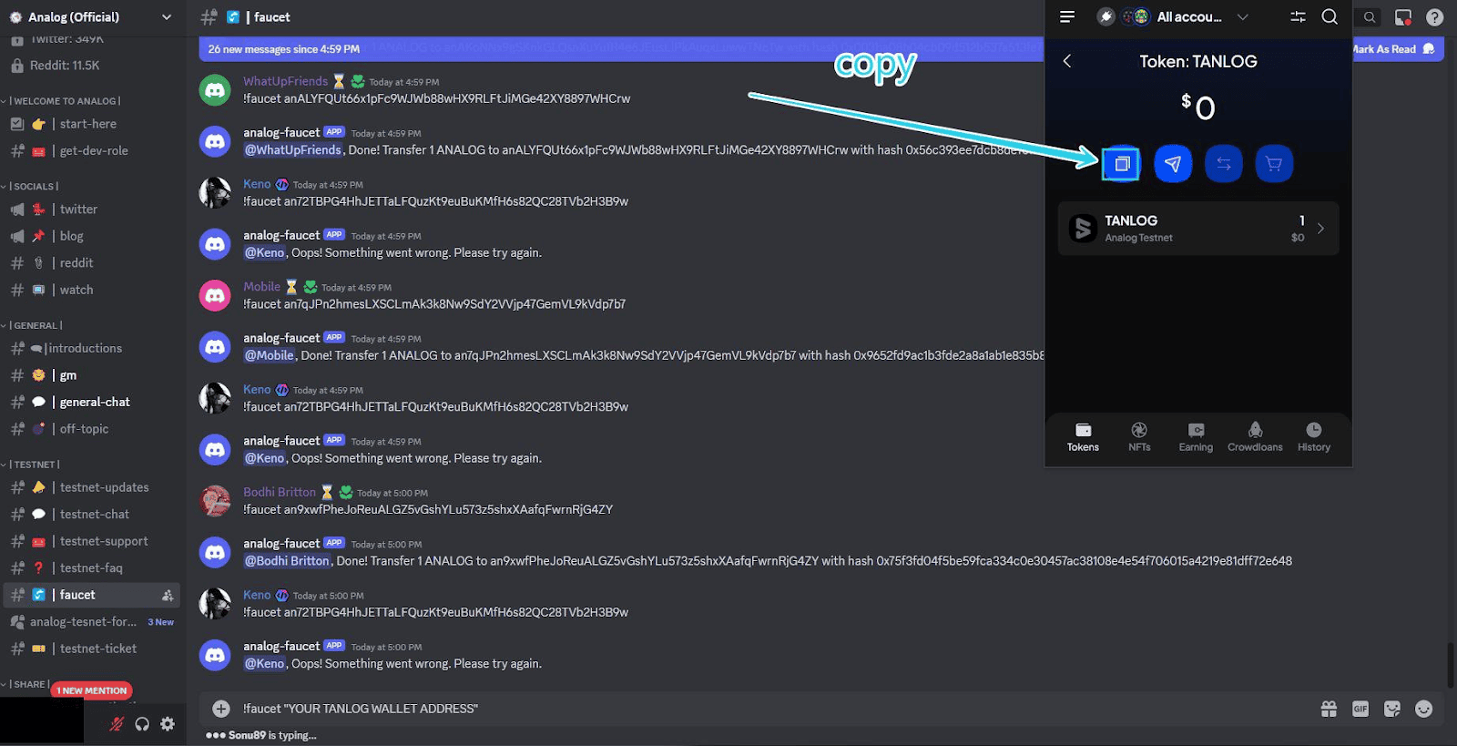This screenshot has height=746, width=1457.
Task: Jump to the 1 NEW MENTION pill
Action: [92, 690]
